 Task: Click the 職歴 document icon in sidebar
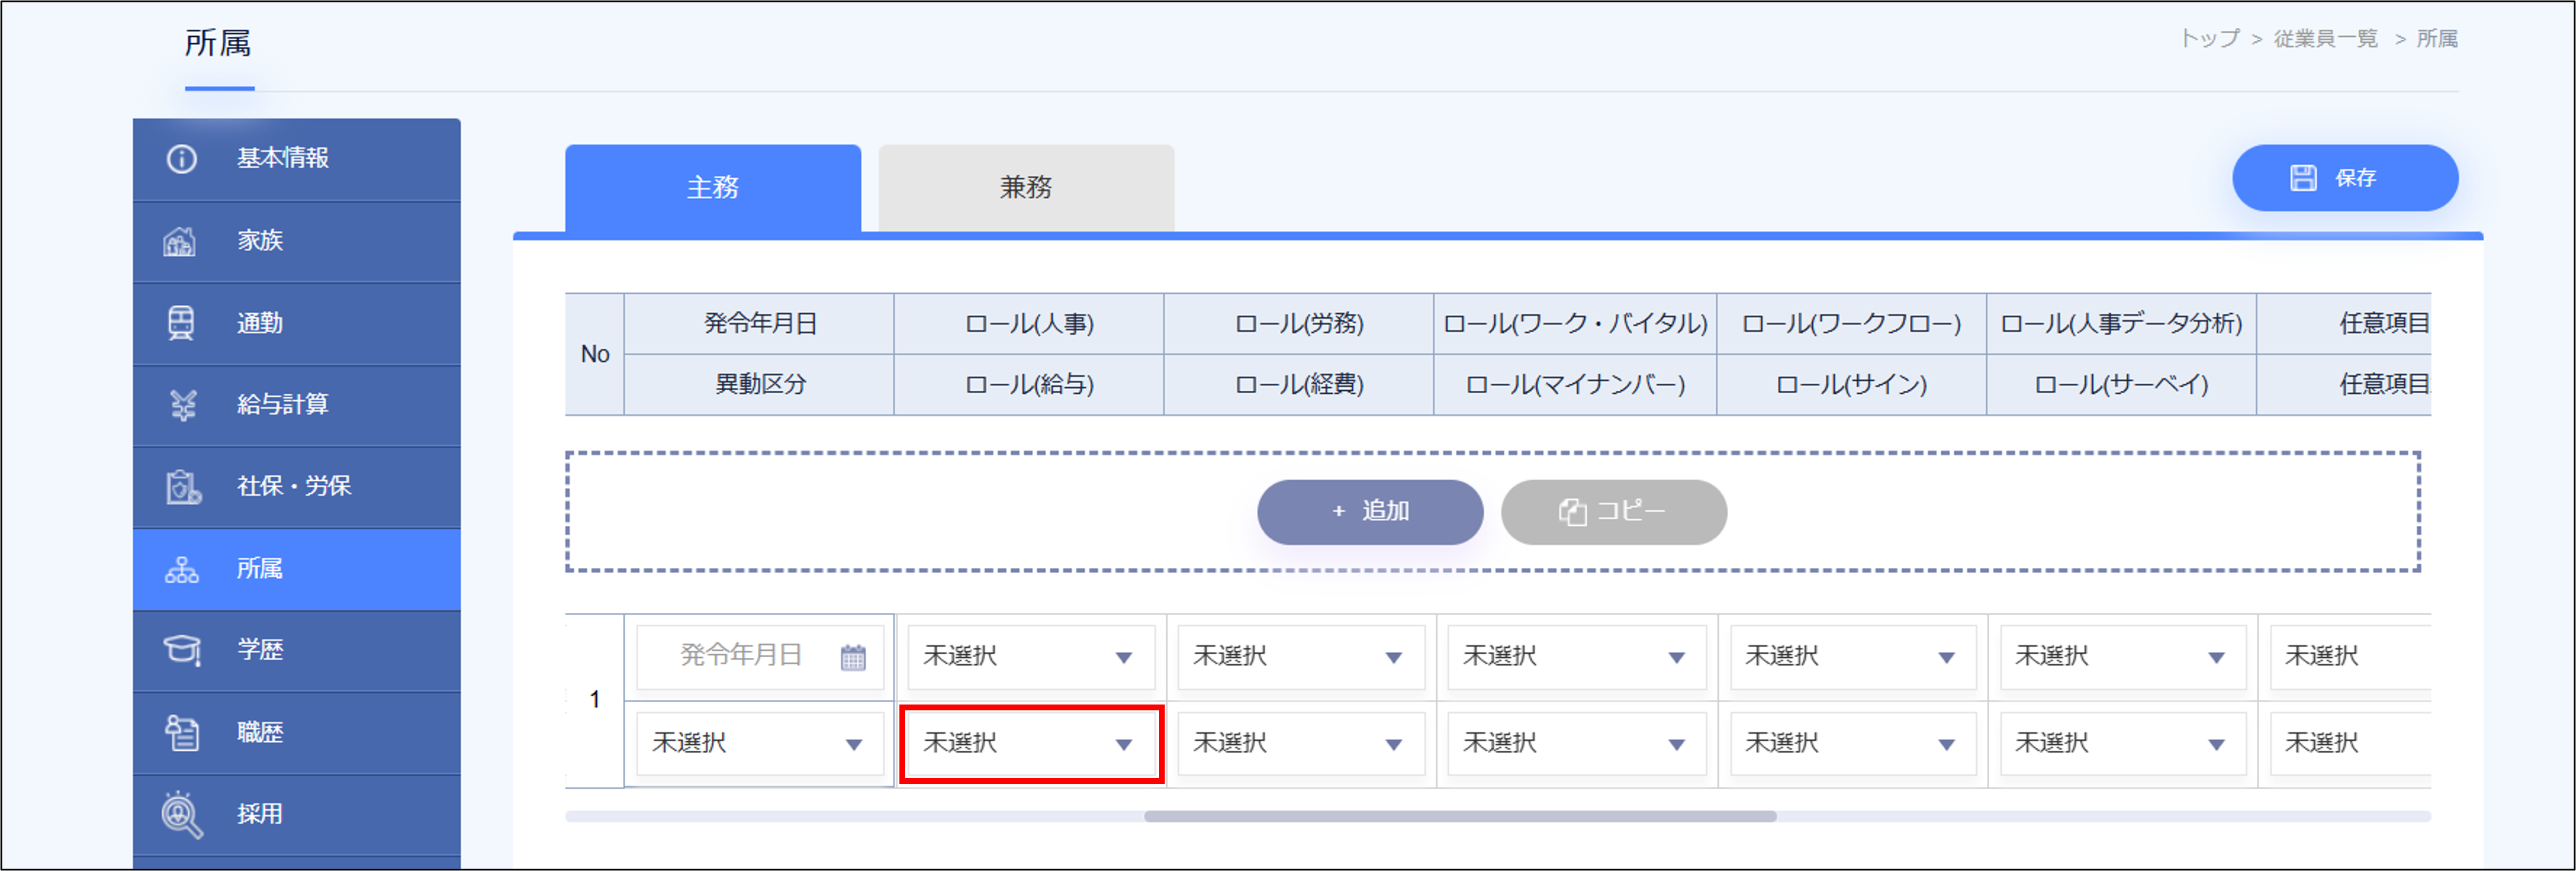(182, 732)
